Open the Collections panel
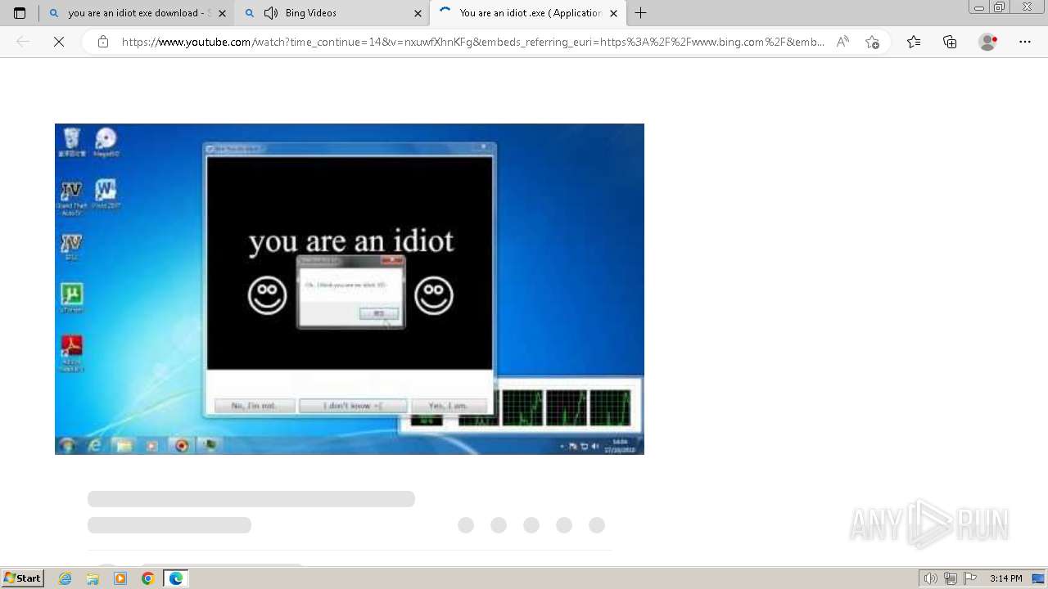 (950, 42)
